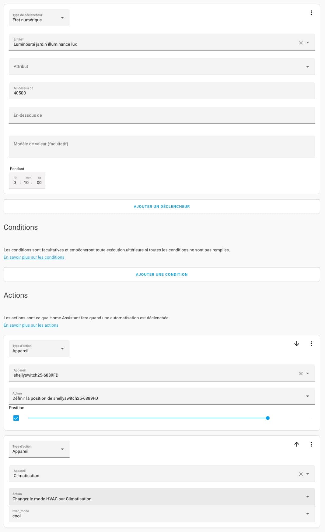This screenshot has width=325, height=532.
Task: Open the hvac_mode cool dropdown
Action: (x=162, y=514)
